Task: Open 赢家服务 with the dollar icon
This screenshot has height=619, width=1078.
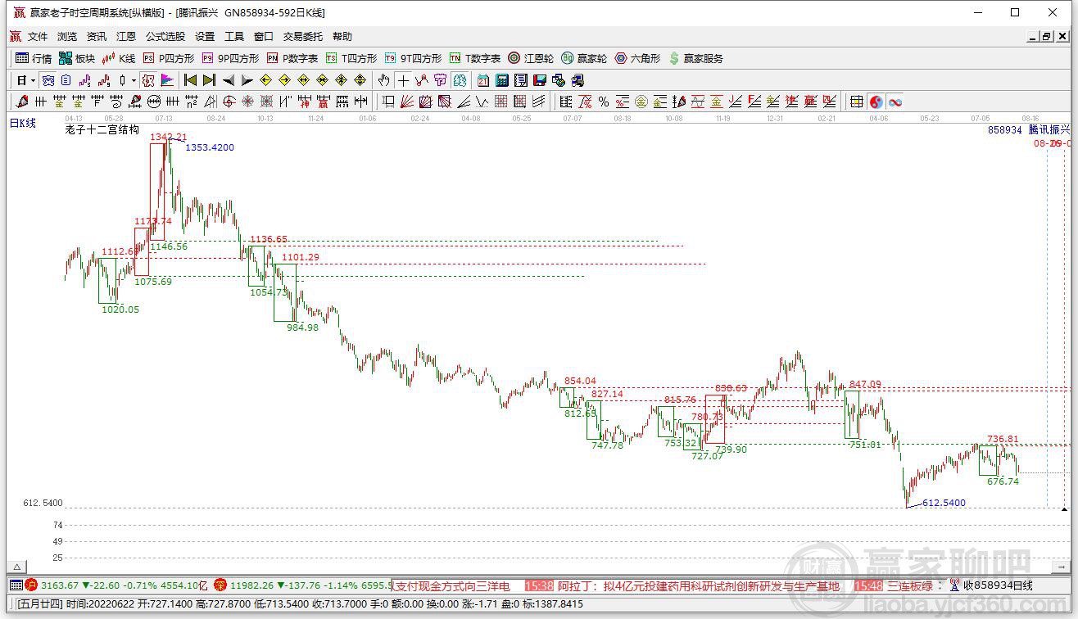Action: point(695,58)
